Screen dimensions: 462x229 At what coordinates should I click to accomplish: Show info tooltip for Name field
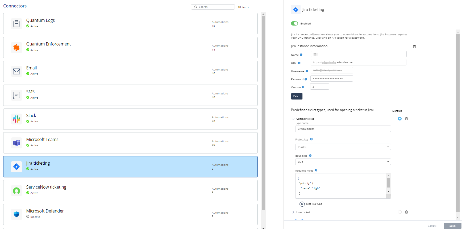tap(301, 55)
